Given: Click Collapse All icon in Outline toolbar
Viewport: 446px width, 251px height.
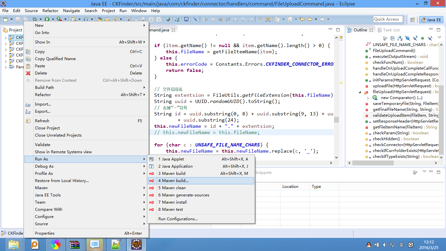Looking at the screenshot, I should tap(392, 38).
